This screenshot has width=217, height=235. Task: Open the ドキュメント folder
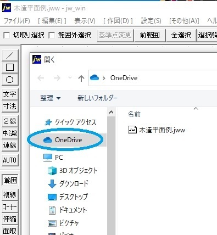point(68,210)
